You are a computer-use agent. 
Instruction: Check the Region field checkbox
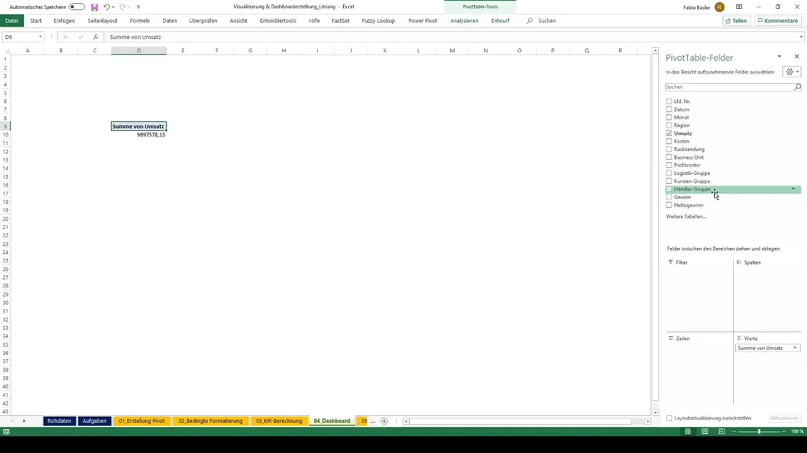(x=669, y=125)
